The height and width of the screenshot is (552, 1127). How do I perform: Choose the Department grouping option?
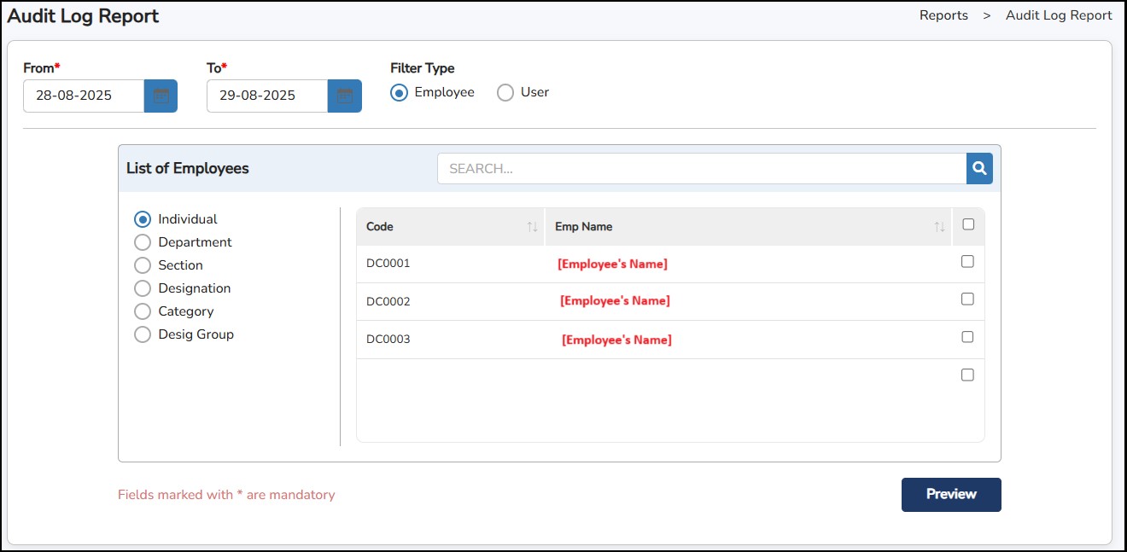point(143,242)
